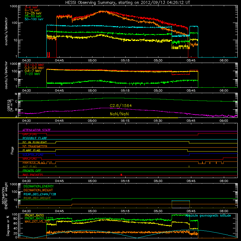Viewport: 241px width, 241px height.
Task: Select the FLARE_FLAG label
Action: click(31, 150)
